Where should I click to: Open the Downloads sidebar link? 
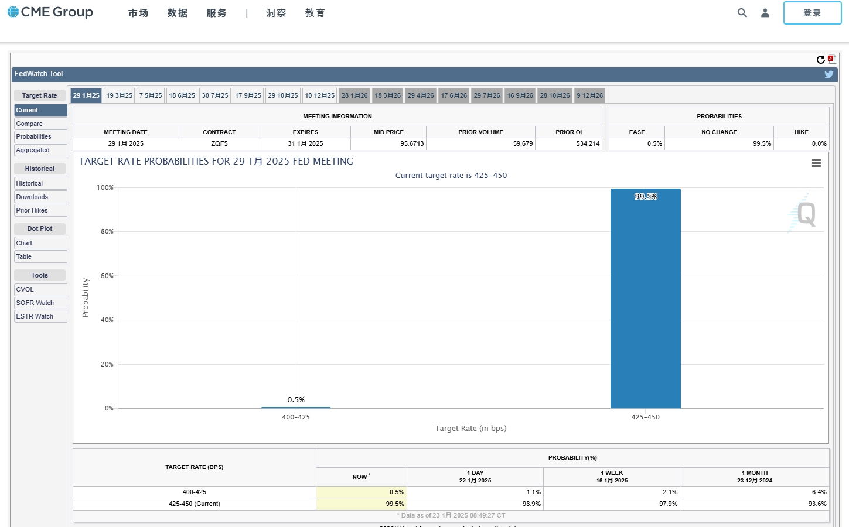pyautogui.click(x=40, y=197)
